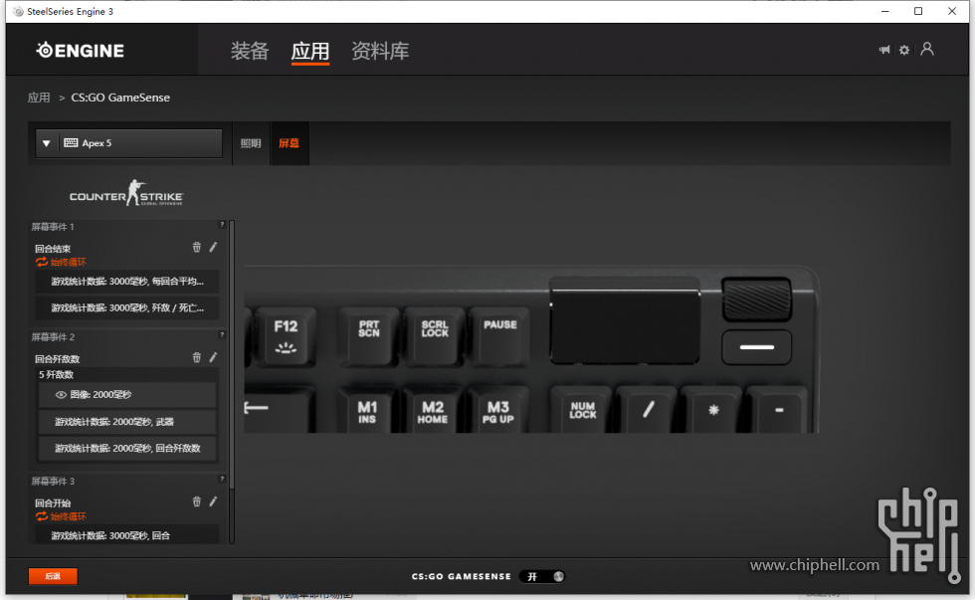Click the numpad asterisk key
Image resolution: width=975 pixels, height=600 pixels.
(713, 410)
